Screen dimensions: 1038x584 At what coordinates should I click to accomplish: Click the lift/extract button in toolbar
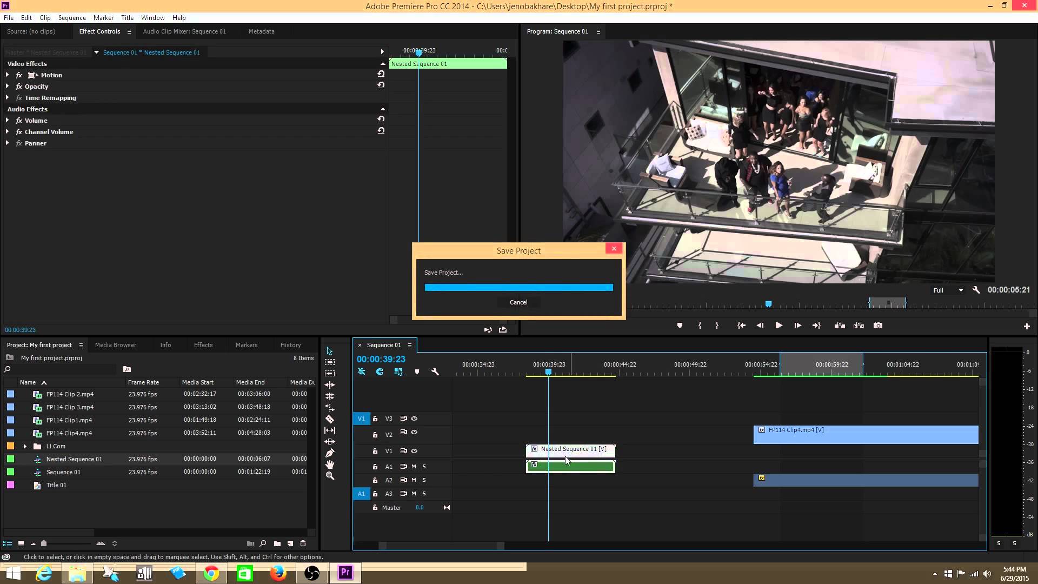[840, 325]
